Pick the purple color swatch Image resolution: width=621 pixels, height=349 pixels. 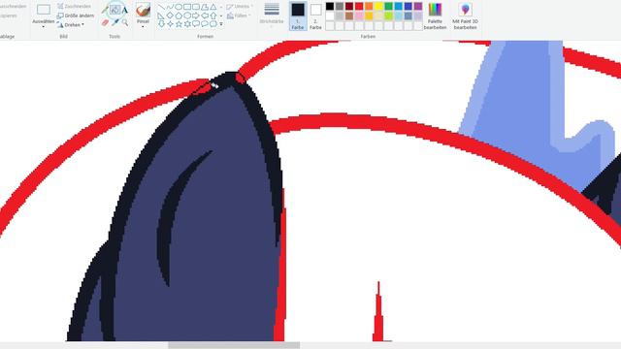pyautogui.click(x=418, y=7)
